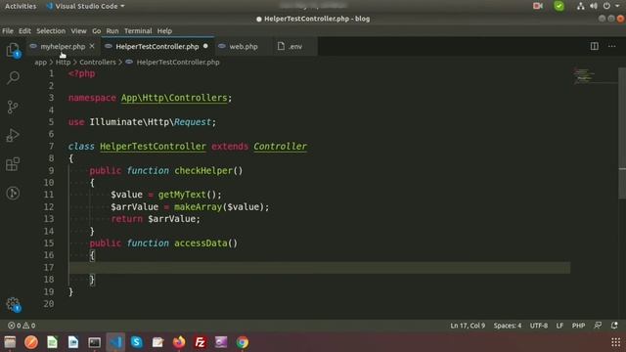Image resolution: width=626 pixels, height=352 pixels.
Task: Open Source Control view in activity bar
Action: [13, 107]
